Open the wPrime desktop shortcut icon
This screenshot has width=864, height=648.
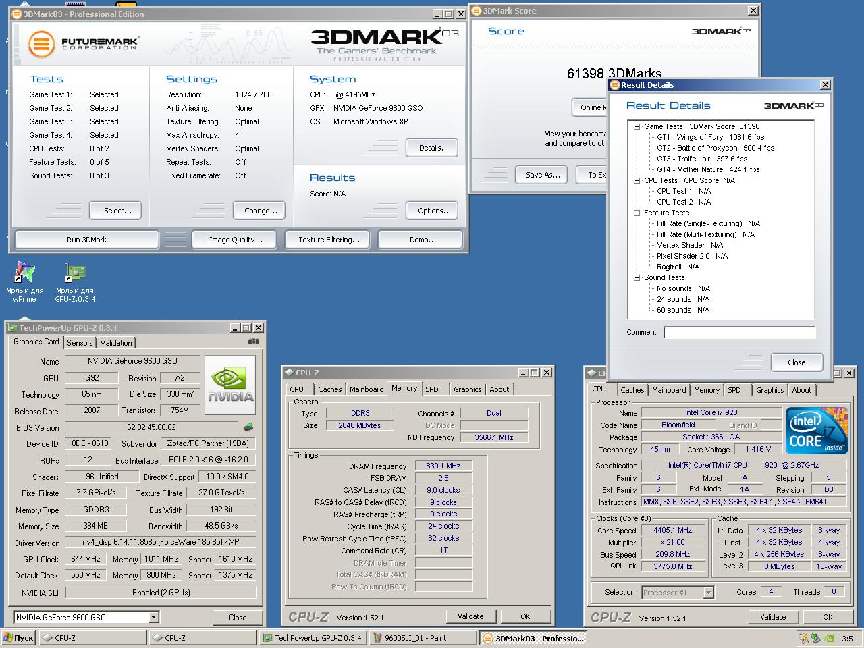(25, 273)
